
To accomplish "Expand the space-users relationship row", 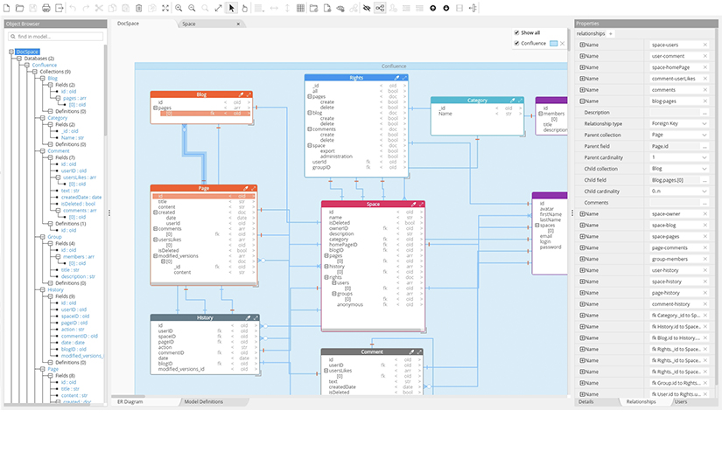I will point(582,45).
